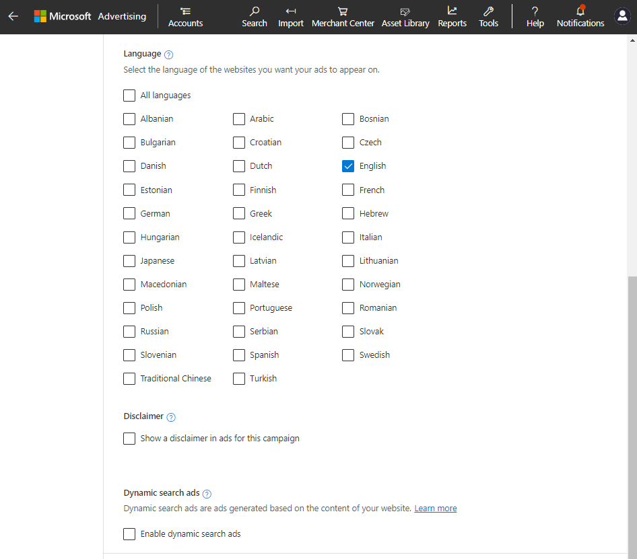Open the Accounts hierarchy icon
Viewport: 637px width, 559px height.
tap(185, 11)
